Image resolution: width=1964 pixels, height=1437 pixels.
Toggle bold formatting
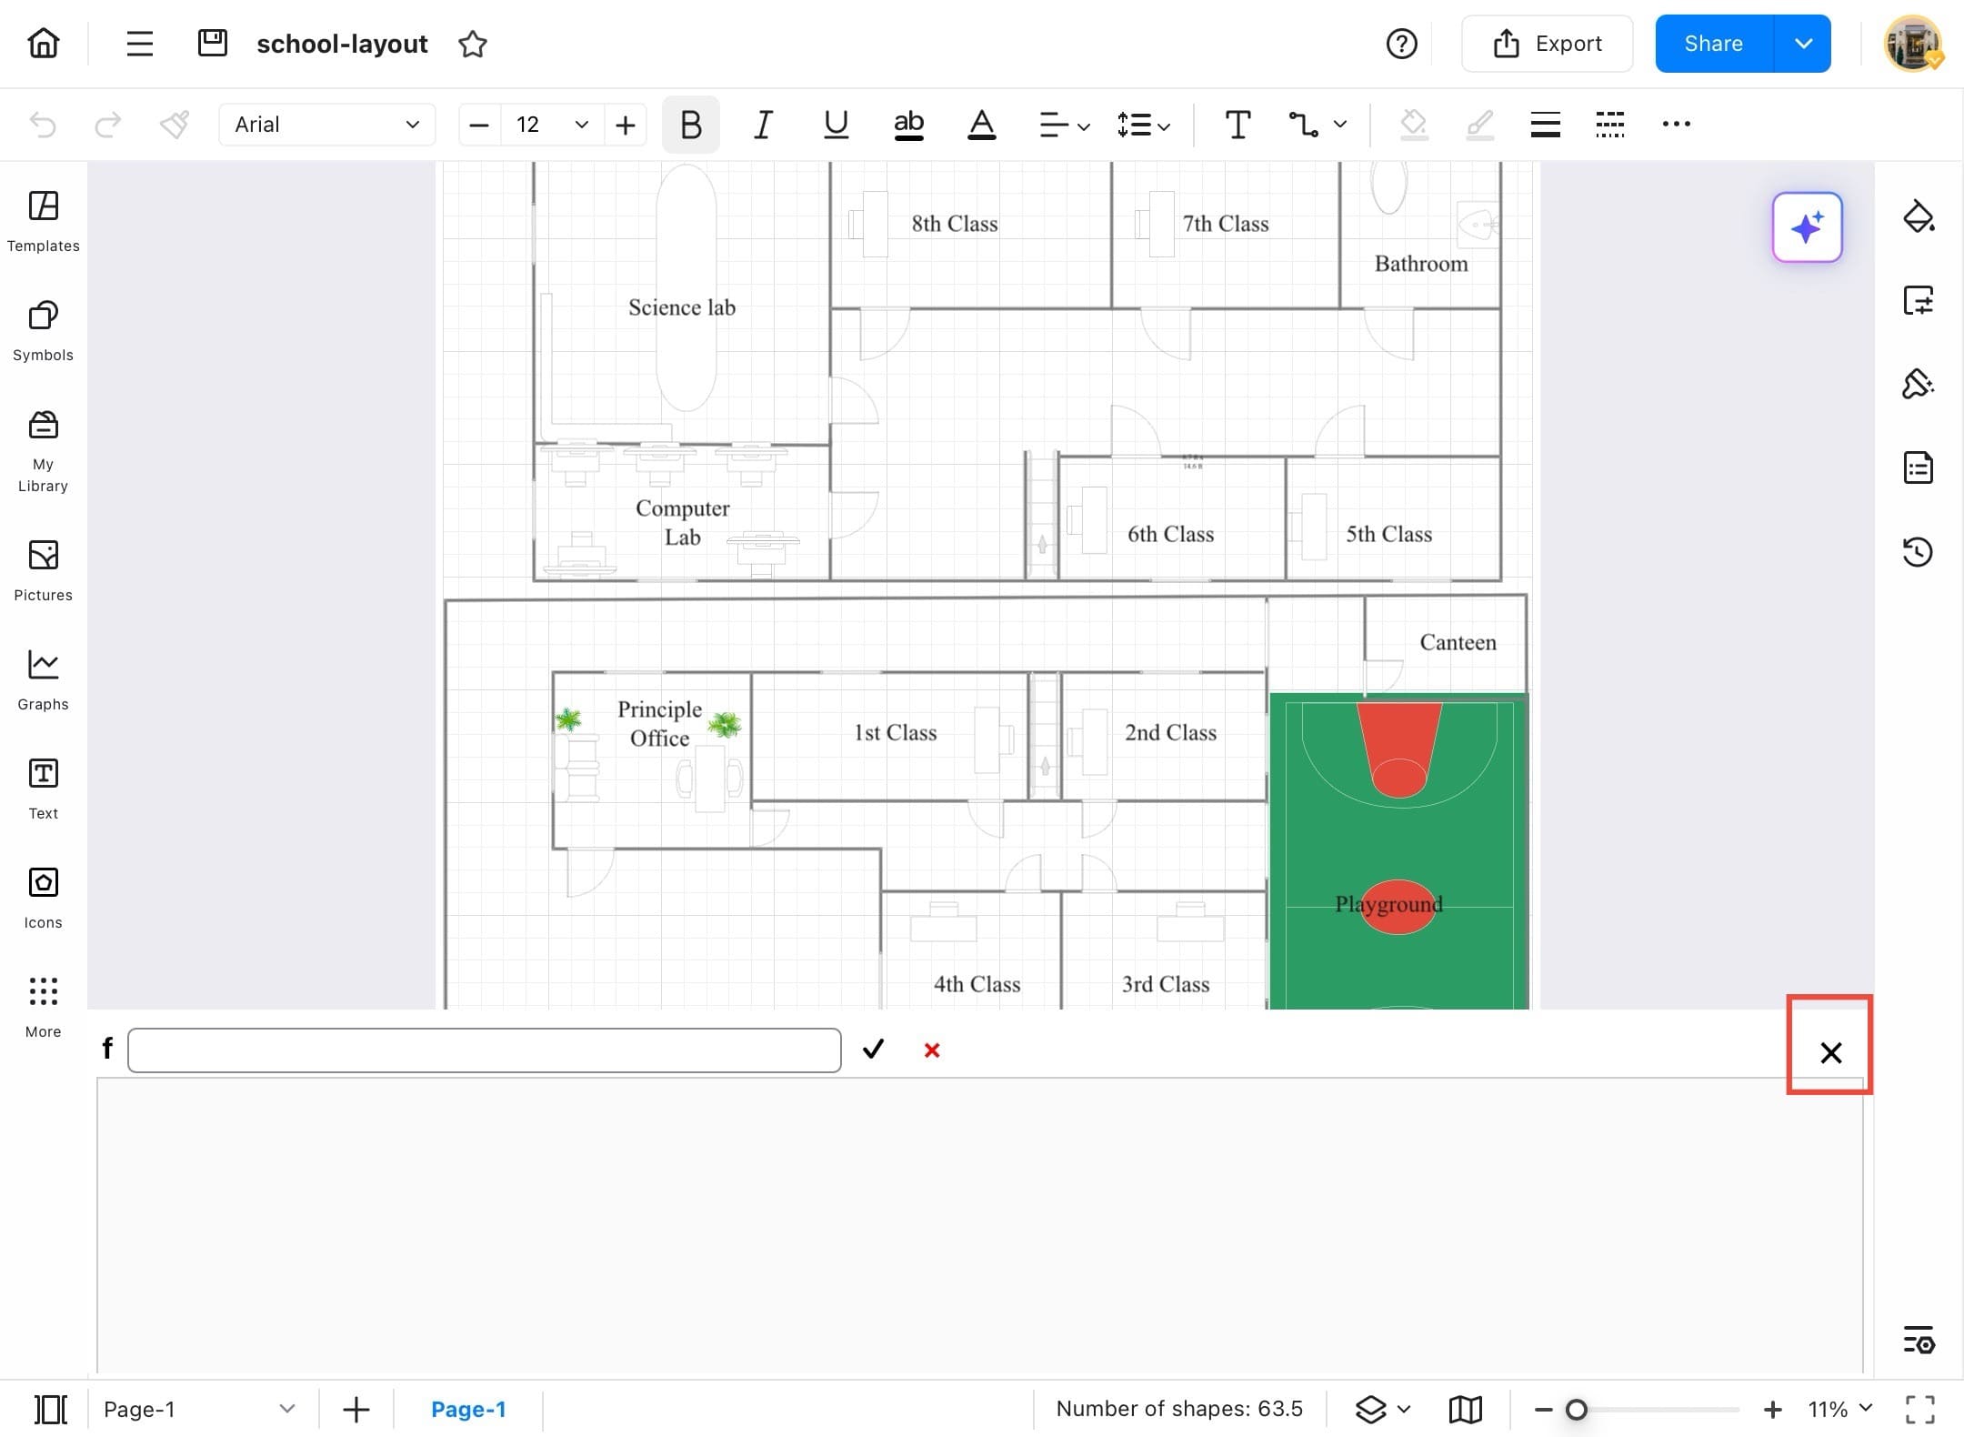tap(691, 125)
